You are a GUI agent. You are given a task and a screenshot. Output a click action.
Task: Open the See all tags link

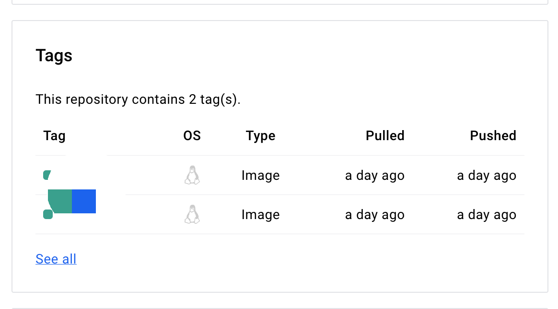56,259
